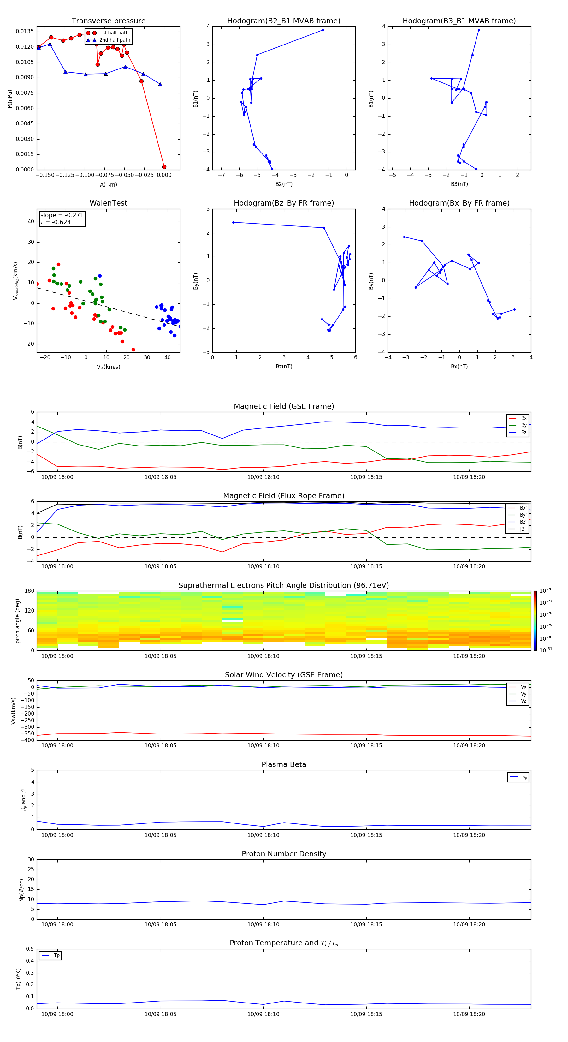Click the colorbar tick label with exponent -26
The height and width of the screenshot is (1042, 568).
tap(546, 590)
